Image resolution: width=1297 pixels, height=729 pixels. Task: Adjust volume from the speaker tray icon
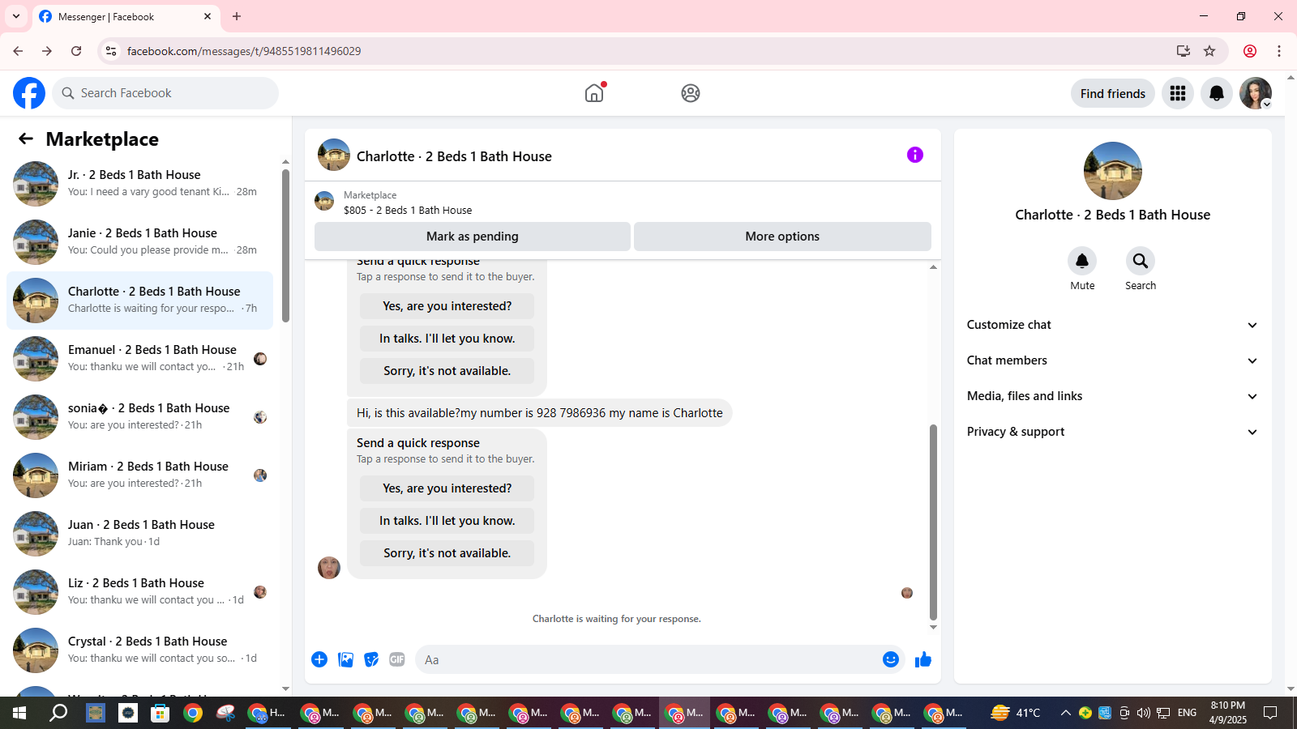[x=1144, y=713]
